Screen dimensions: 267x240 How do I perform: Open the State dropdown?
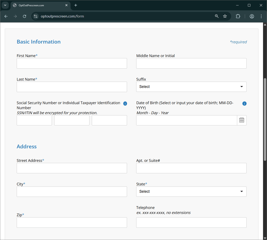191,192
